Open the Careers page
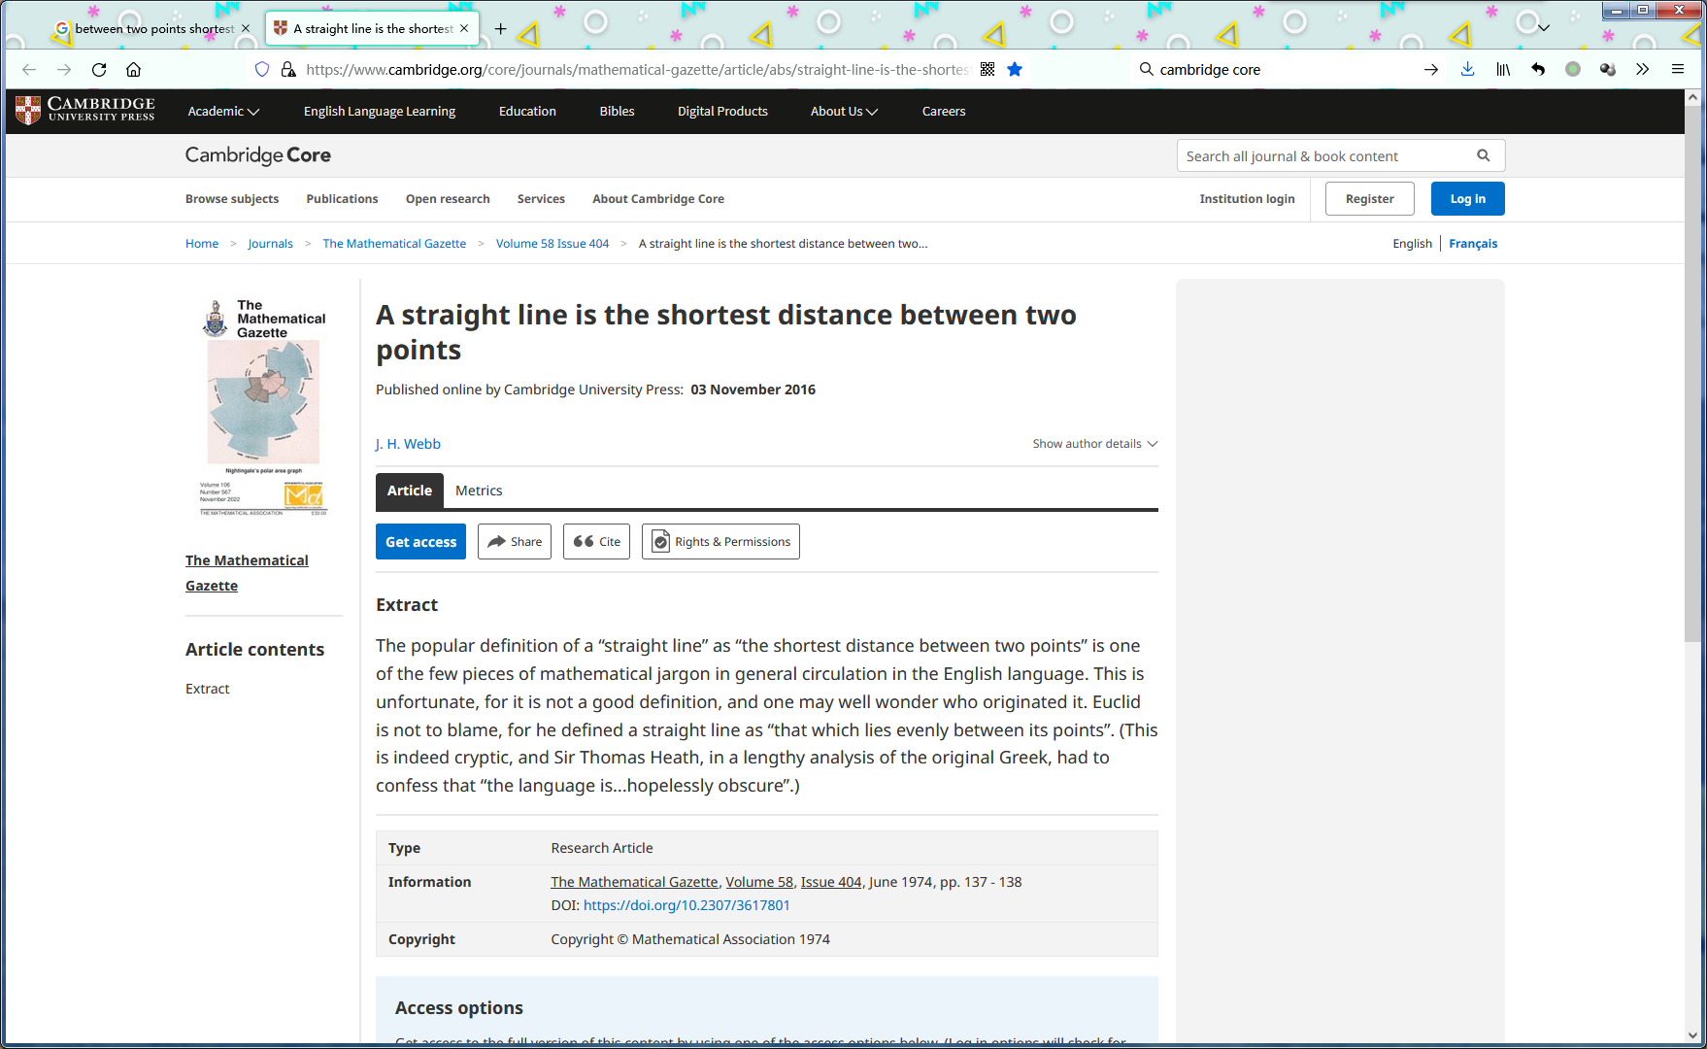The height and width of the screenshot is (1049, 1707). (x=944, y=112)
